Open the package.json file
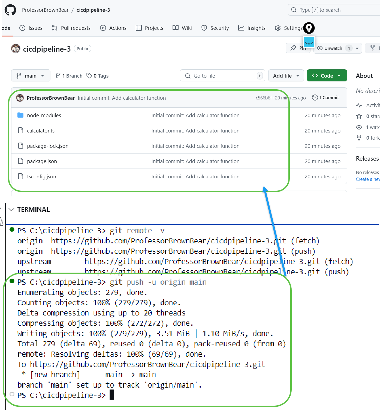 click(x=42, y=161)
